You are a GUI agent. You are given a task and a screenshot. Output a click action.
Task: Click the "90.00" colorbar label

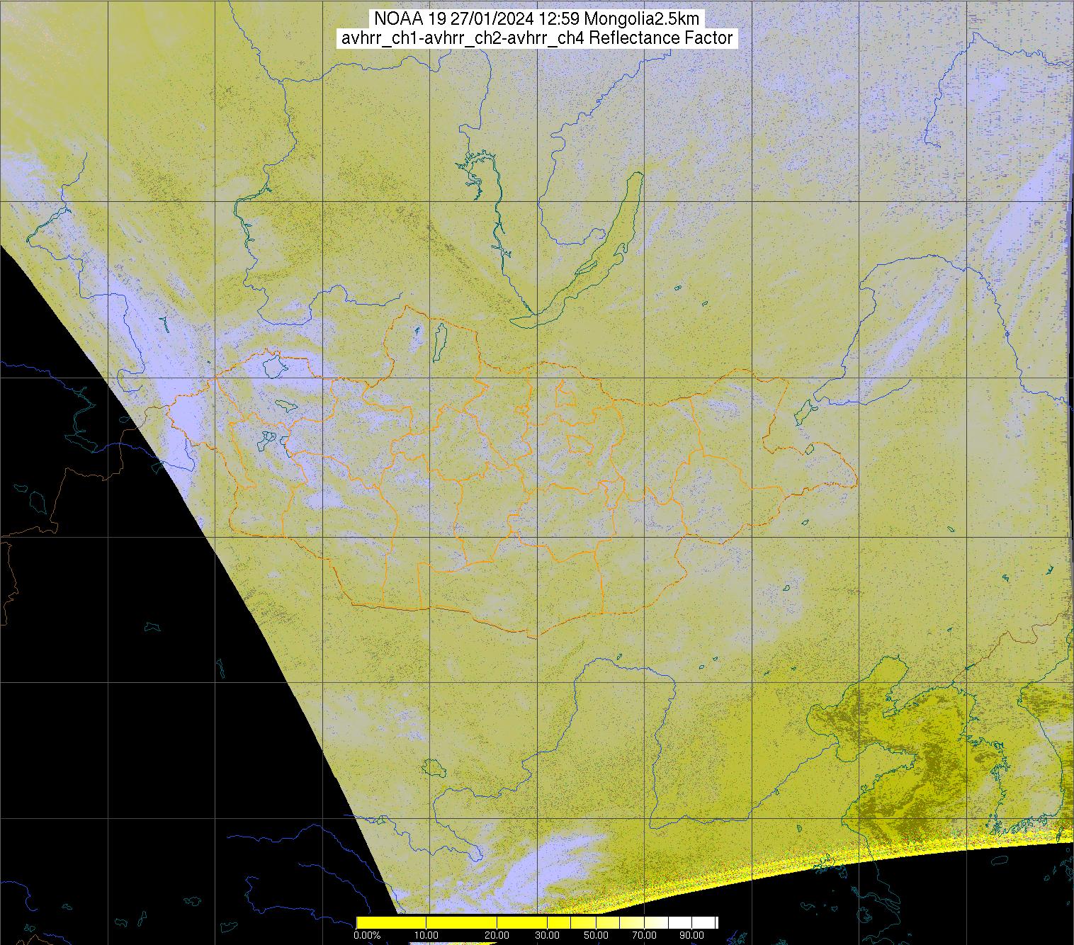pyautogui.click(x=693, y=935)
